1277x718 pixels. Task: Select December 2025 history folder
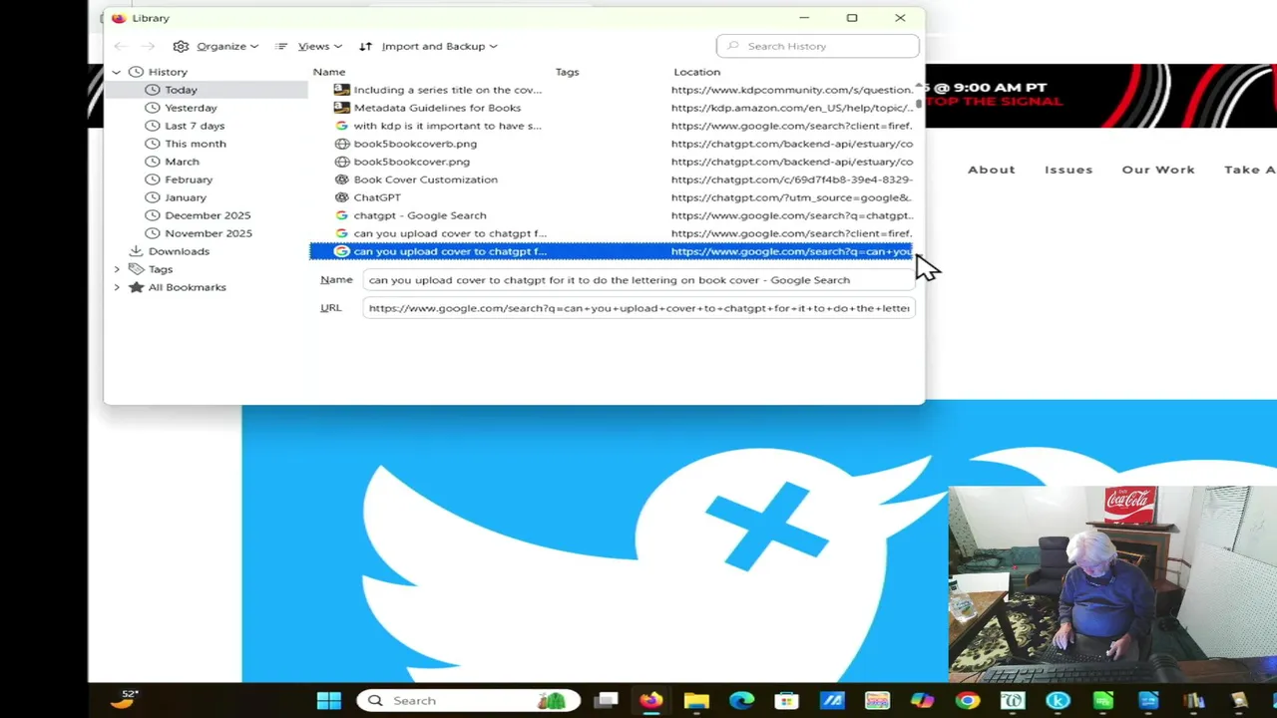click(208, 215)
